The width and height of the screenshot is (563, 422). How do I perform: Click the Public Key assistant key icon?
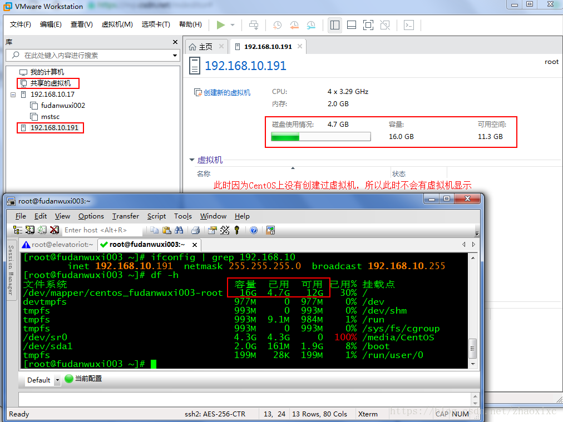coord(237,230)
